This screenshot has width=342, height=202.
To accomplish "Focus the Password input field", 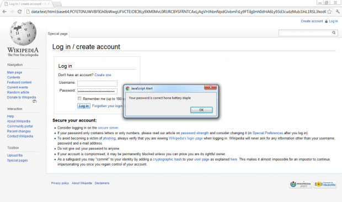I will coord(97,91).
